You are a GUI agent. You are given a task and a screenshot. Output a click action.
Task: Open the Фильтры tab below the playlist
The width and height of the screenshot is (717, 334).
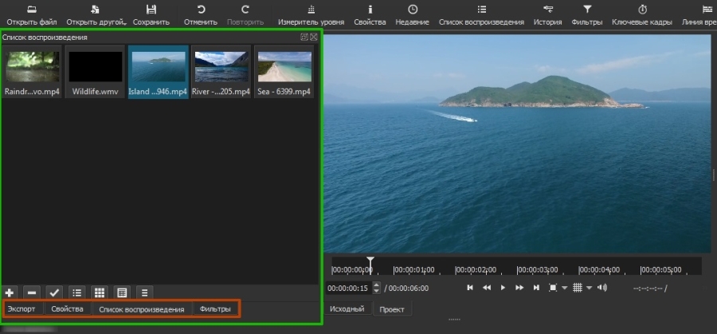[215, 309]
